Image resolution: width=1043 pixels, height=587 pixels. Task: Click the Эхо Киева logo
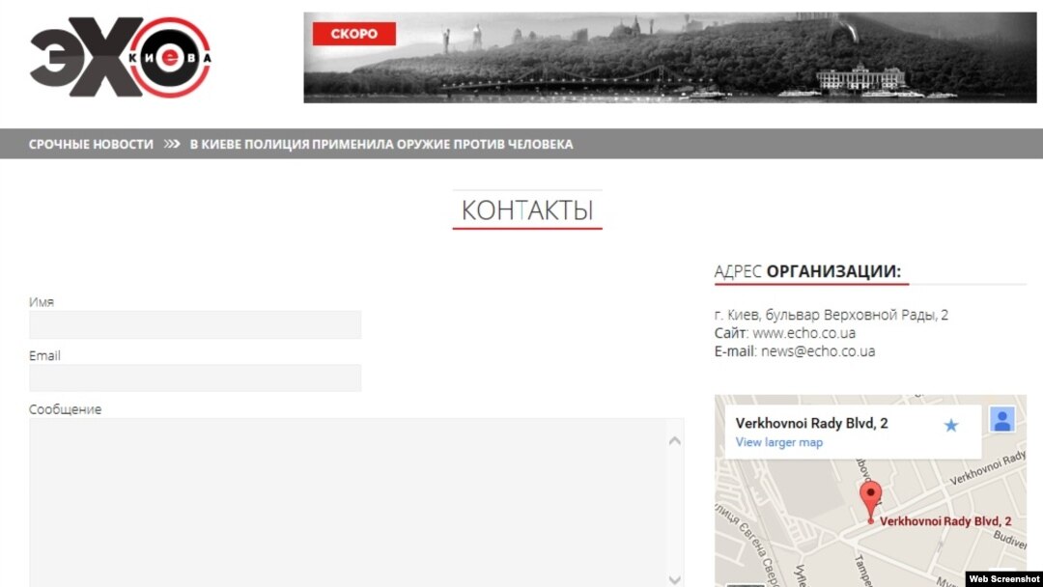(x=120, y=58)
